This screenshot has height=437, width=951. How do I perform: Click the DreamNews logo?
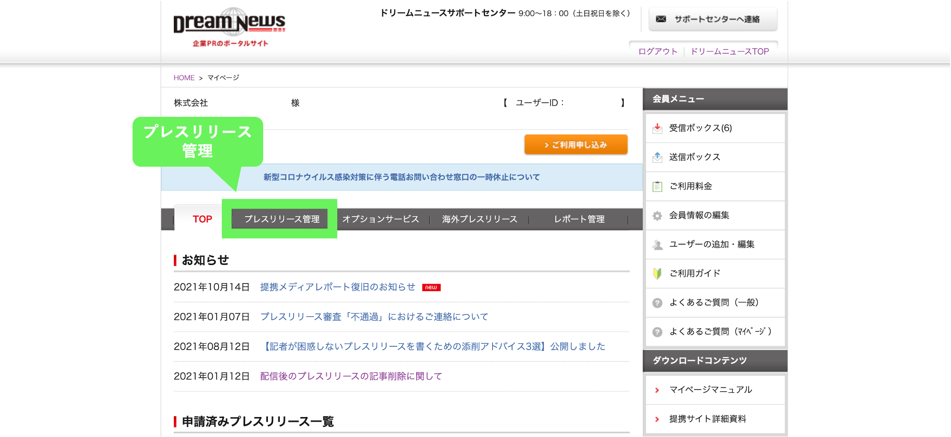(x=229, y=27)
